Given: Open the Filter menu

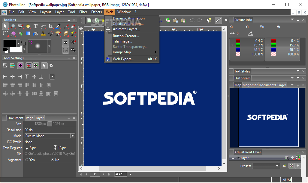Looking at the screenshot, I should coord(83,12).
